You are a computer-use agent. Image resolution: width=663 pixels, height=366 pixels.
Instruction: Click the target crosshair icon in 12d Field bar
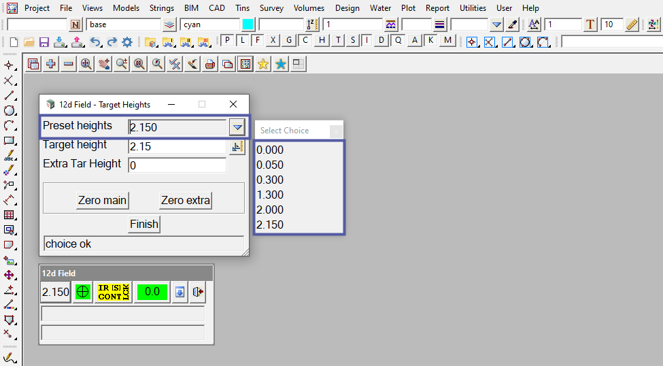(x=83, y=292)
